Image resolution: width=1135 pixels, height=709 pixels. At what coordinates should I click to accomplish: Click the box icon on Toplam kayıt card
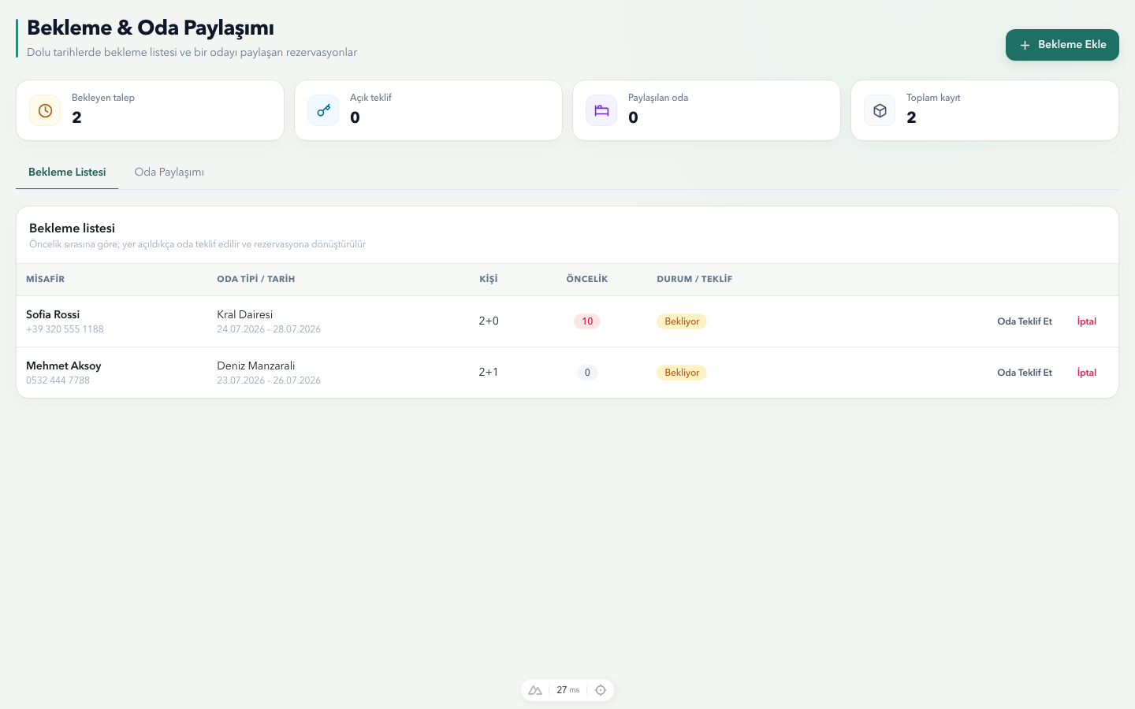880,110
